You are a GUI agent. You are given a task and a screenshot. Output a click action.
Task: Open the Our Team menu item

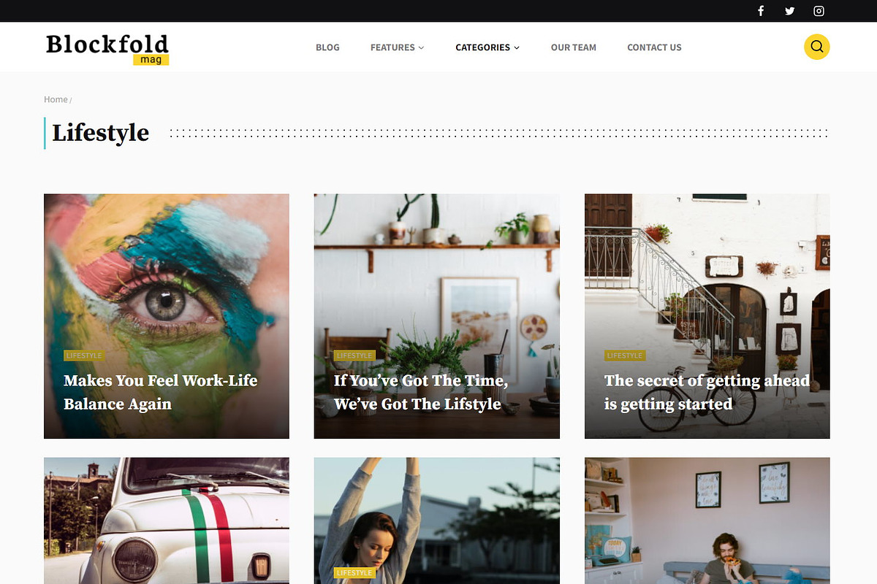pos(574,47)
